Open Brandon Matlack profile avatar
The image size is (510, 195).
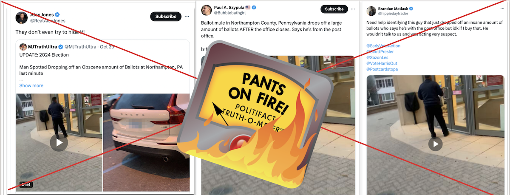tap(371, 11)
